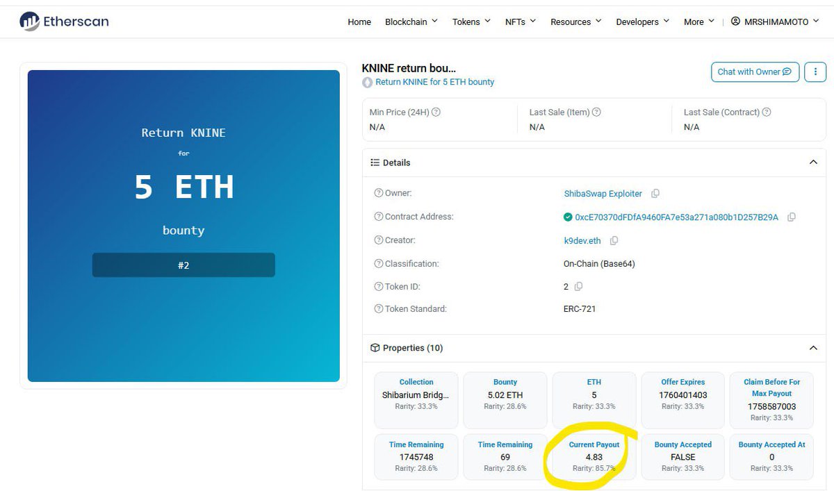Click the Bounty 5.02 ETH property card
834x491 pixels.
(x=505, y=400)
